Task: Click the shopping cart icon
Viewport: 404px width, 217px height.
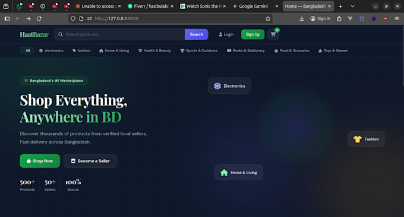Action: coord(273,34)
